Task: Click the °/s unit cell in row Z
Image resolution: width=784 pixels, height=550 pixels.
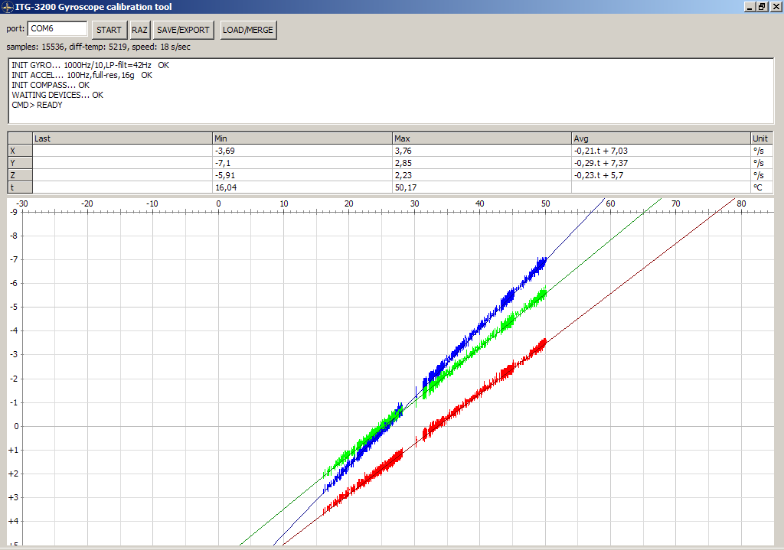Action: click(x=762, y=175)
